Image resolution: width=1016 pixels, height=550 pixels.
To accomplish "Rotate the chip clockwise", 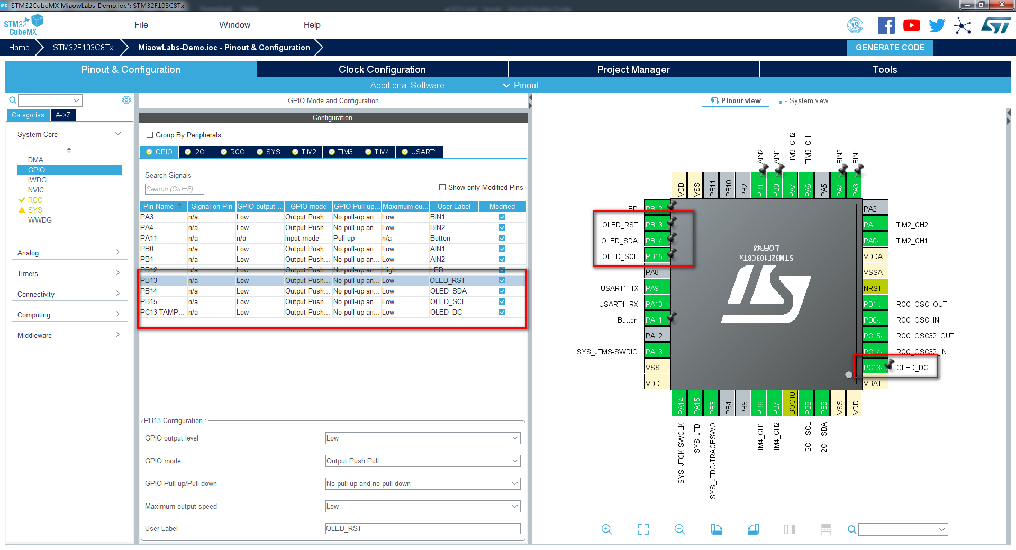I will tap(716, 529).
